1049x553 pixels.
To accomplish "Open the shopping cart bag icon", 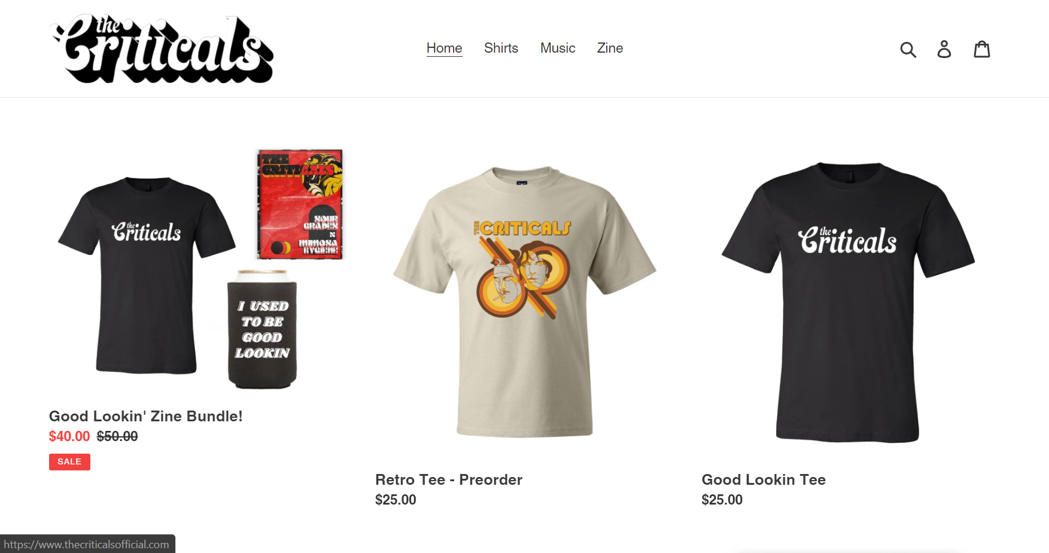I will (x=982, y=49).
